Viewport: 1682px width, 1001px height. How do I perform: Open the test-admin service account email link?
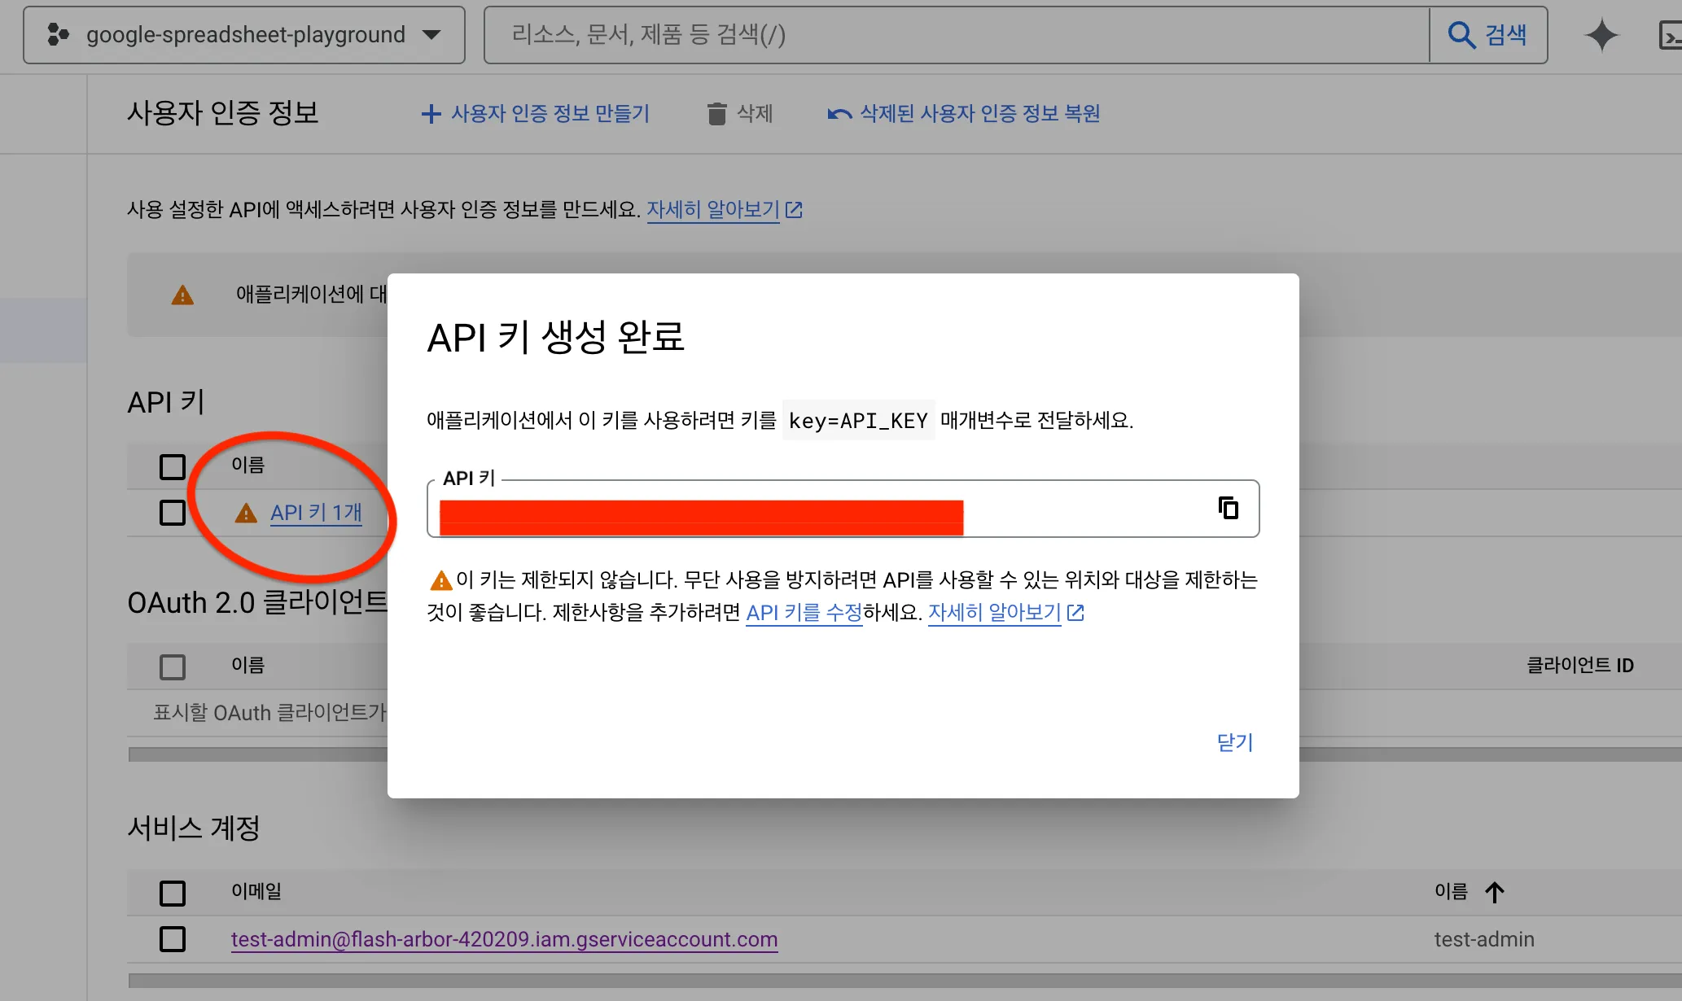(504, 940)
